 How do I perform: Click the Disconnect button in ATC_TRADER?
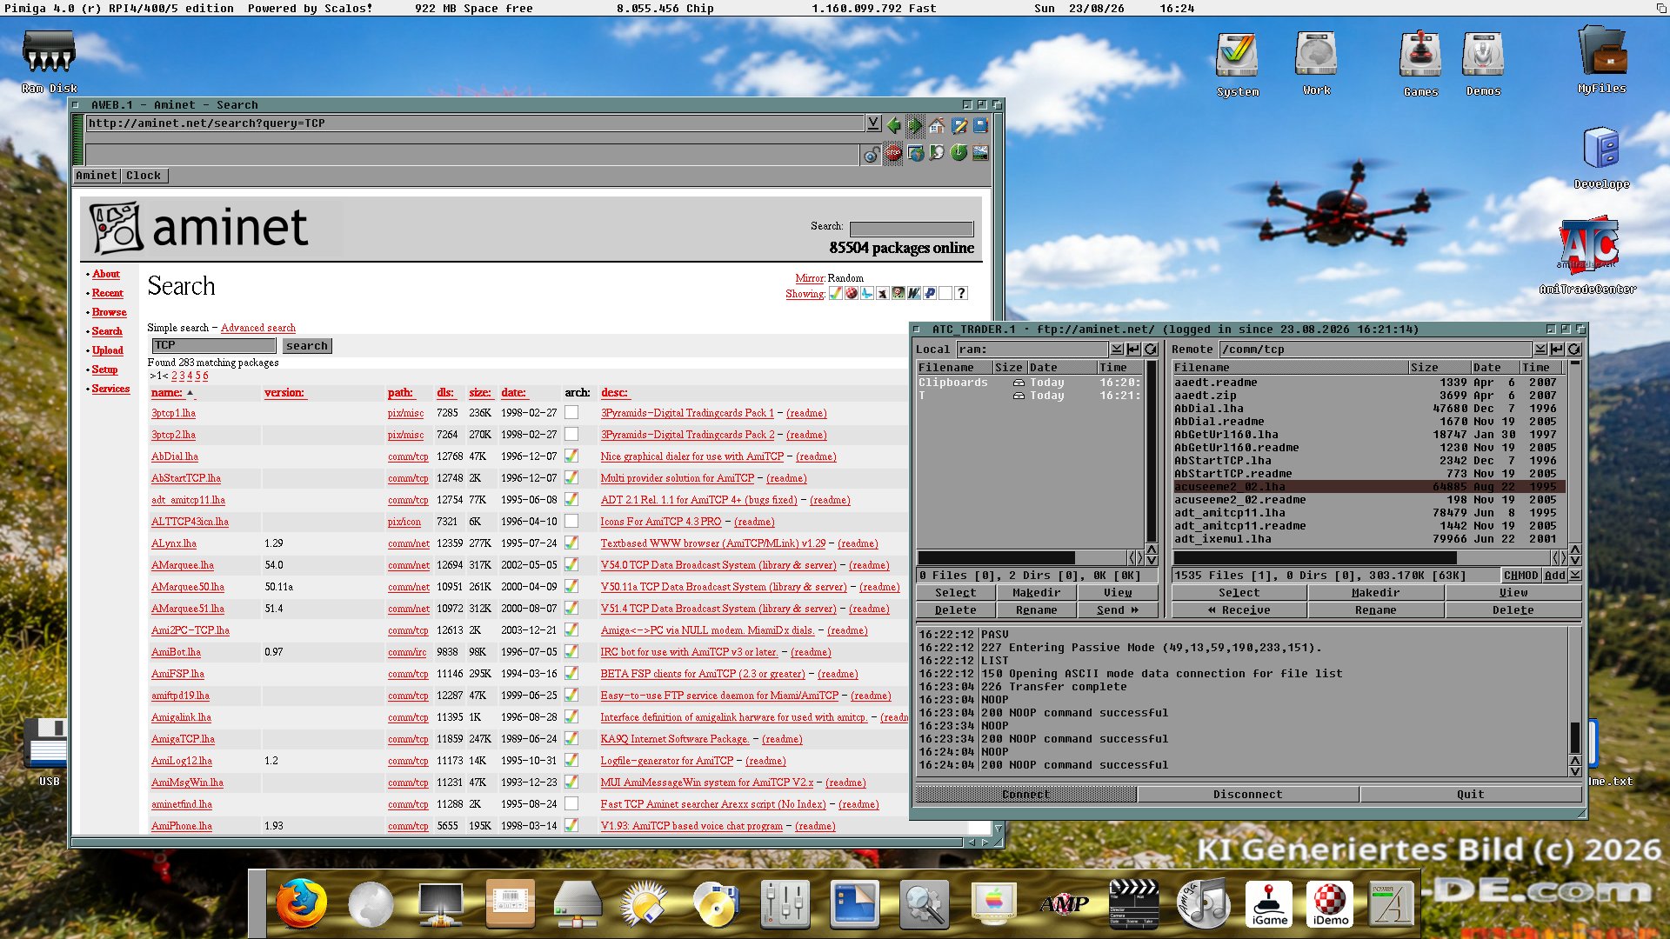(x=1248, y=795)
